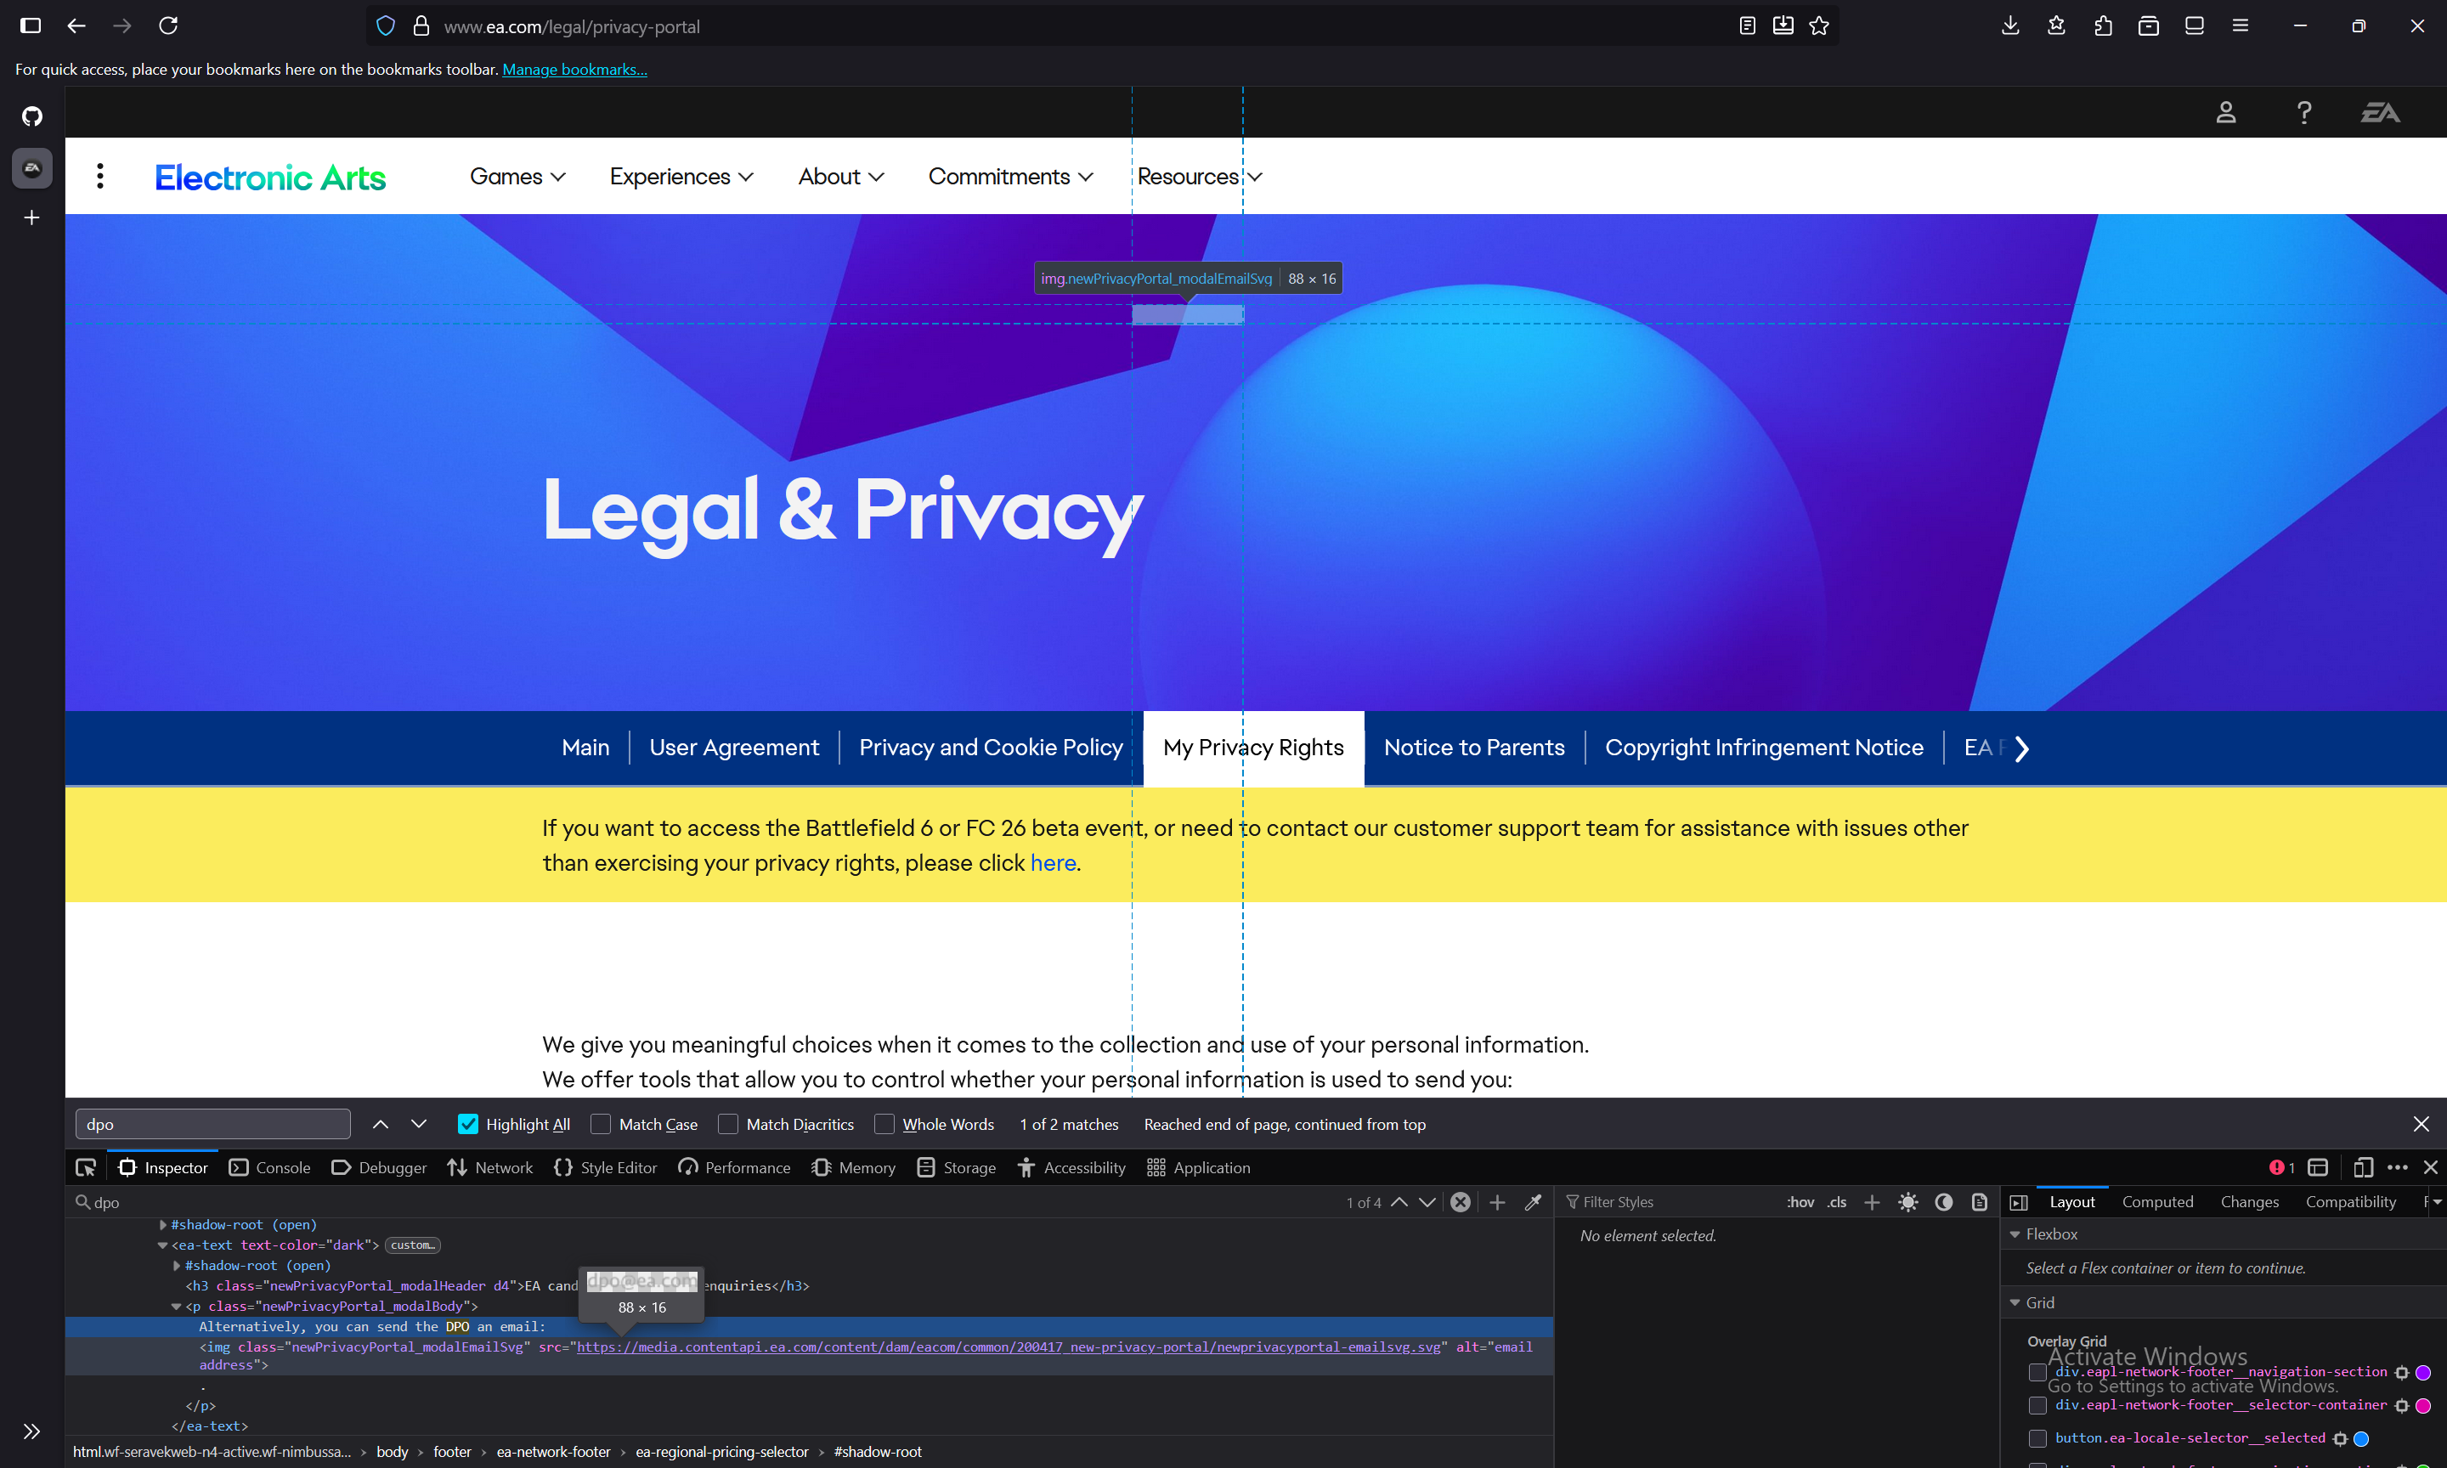This screenshot has width=2447, height=1468.
Task: Add a new CSS rule with the plus icon
Action: (1873, 1201)
